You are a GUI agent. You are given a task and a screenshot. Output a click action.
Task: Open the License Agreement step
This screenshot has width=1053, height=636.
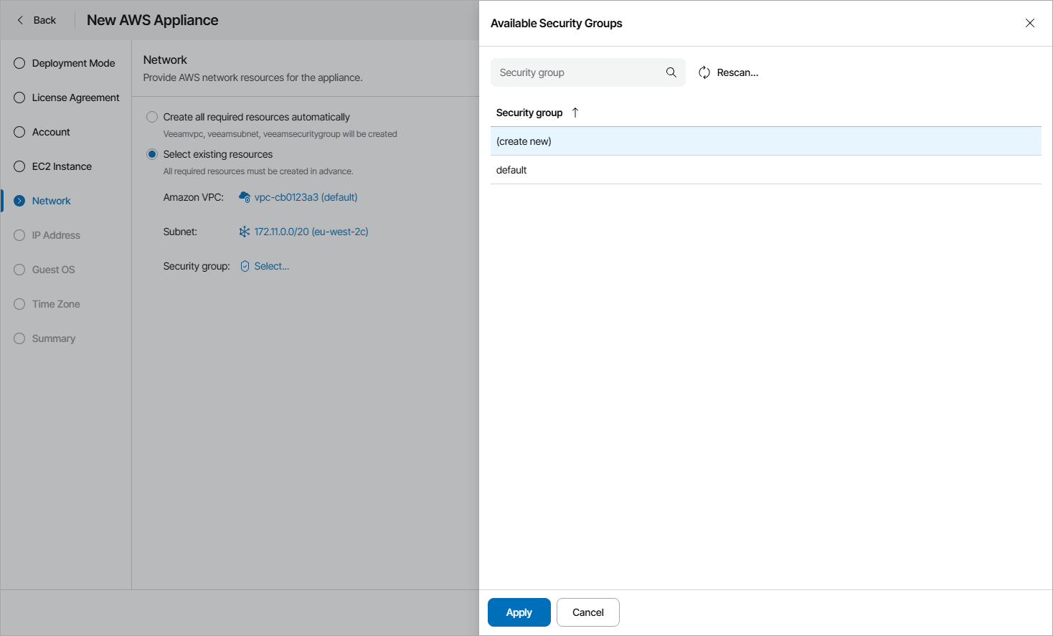click(75, 98)
